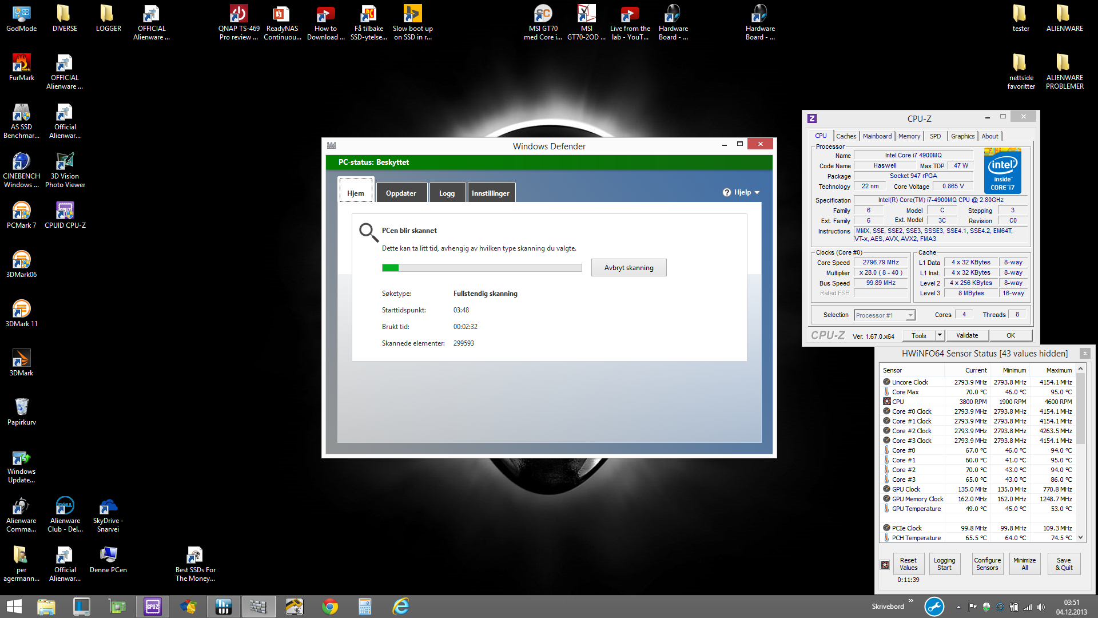The height and width of the screenshot is (618, 1098).
Task: Open Calculator from the taskbar
Action: pos(365,606)
